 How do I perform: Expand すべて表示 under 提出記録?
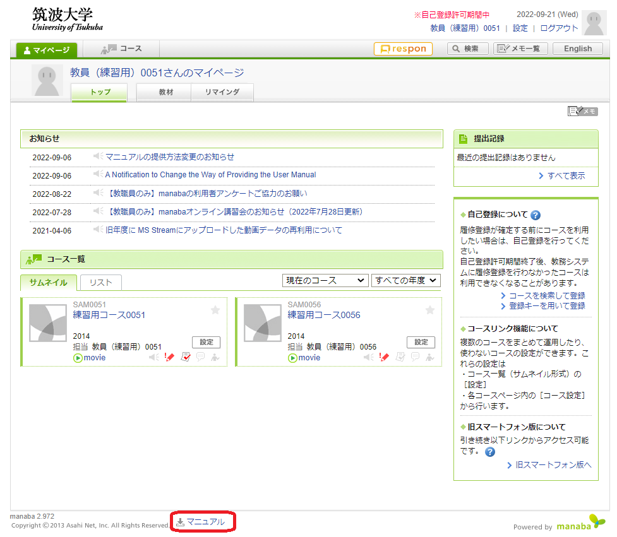[x=562, y=175]
